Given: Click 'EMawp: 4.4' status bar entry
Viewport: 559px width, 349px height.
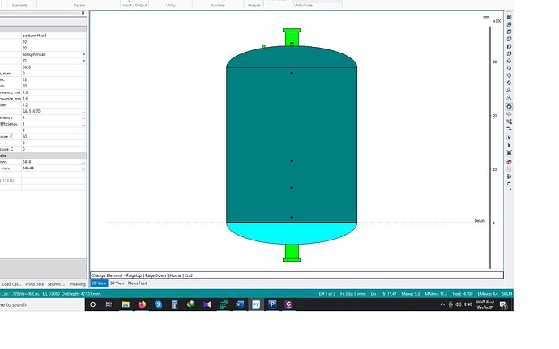Looking at the screenshot, I should click(488, 294).
